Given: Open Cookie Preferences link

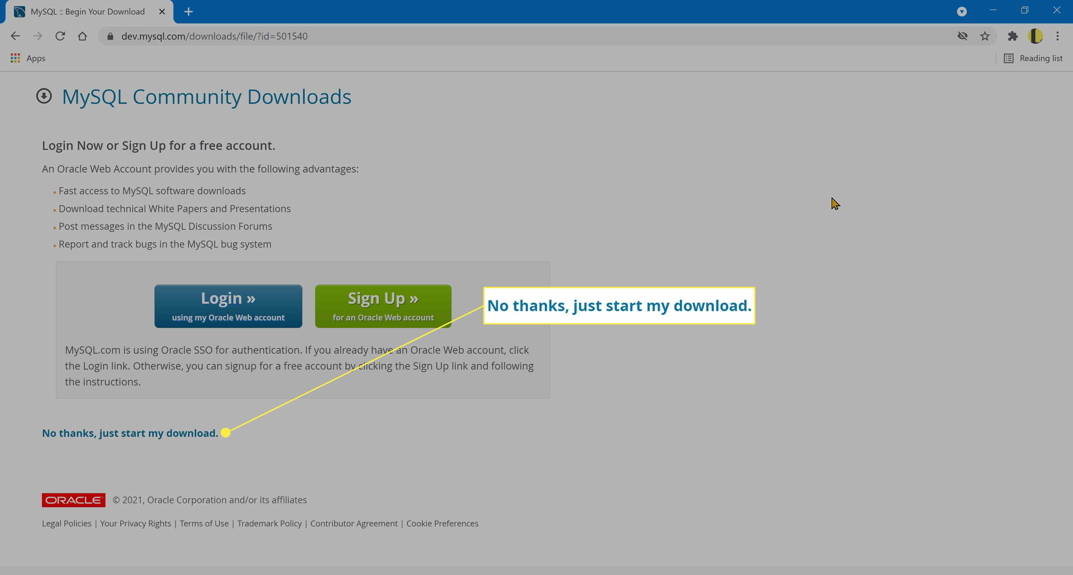Looking at the screenshot, I should pyautogui.click(x=442, y=523).
